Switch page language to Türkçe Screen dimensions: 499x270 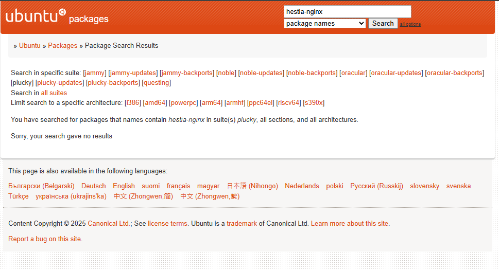click(x=19, y=196)
